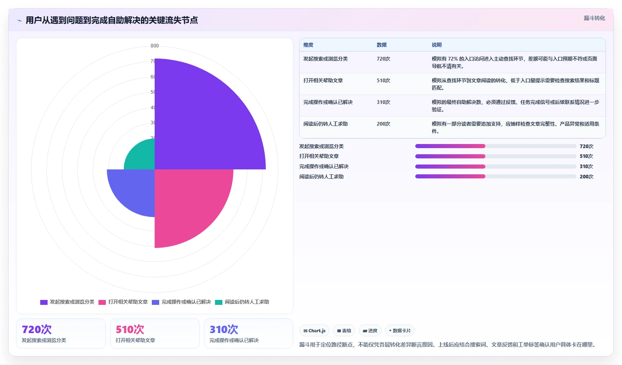The width and height of the screenshot is (622, 365).
Task: Click the 800 axis label on chart
Action: (x=155, y=46)
